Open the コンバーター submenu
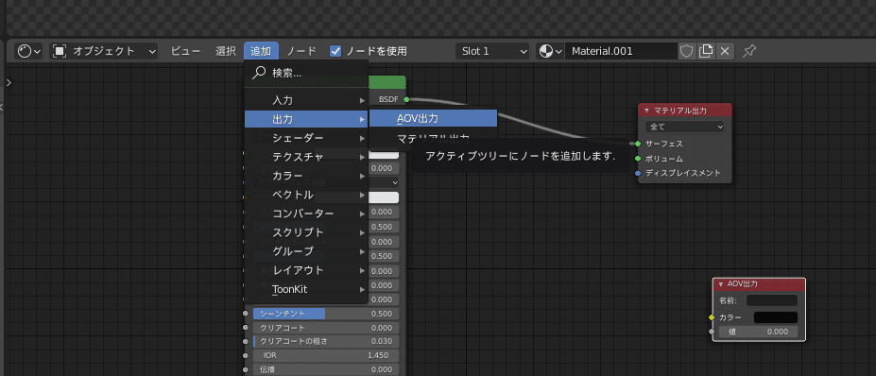 306,214
